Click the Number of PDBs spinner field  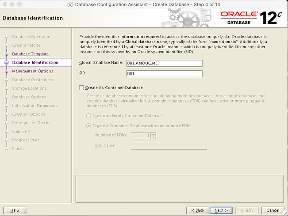click(x=141, y=136)
